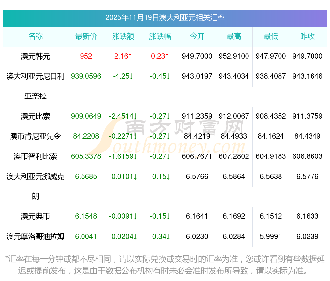
Task: Click the green down arrow beside -4.25
Action: [131, 76]
